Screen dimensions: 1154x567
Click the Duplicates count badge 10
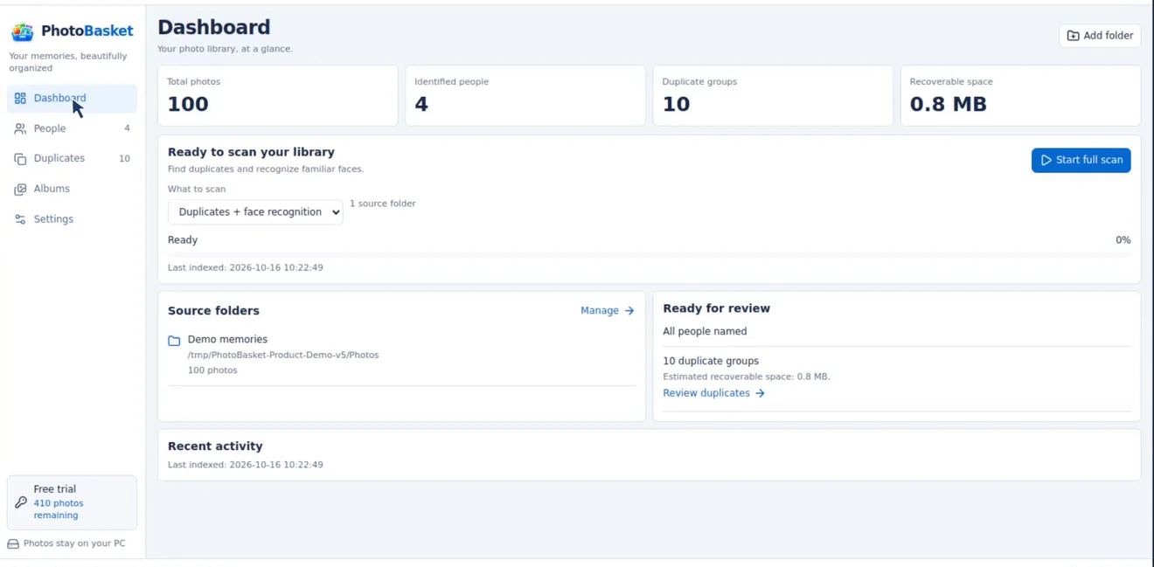pos(124,159)
